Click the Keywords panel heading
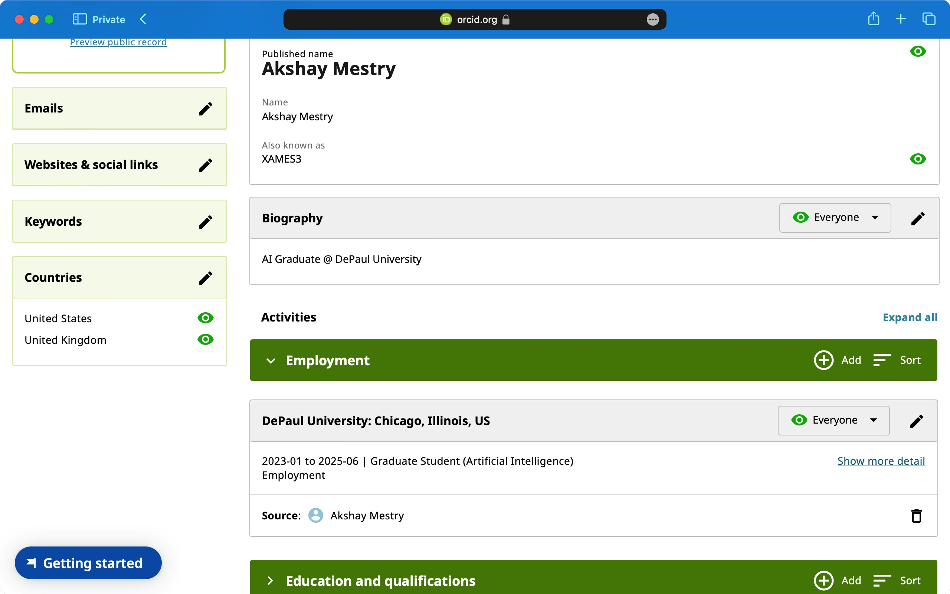 (53, 222)
